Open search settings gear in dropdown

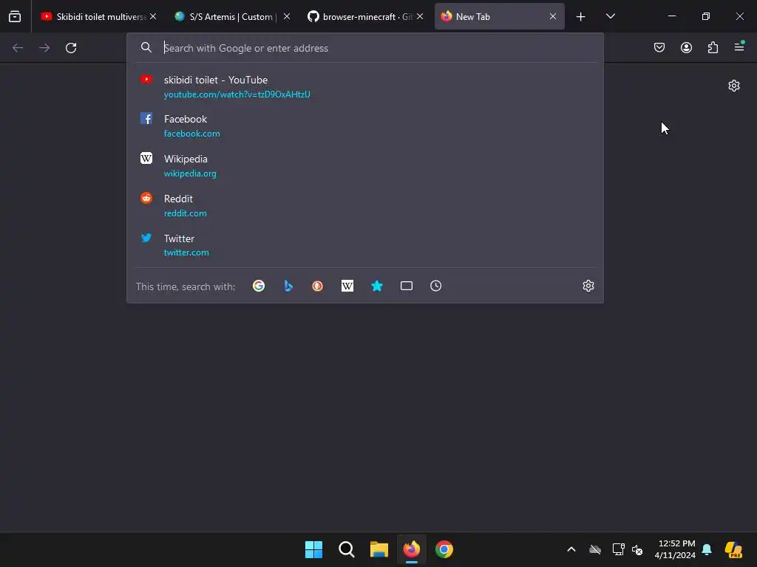(x=588, y=286)
